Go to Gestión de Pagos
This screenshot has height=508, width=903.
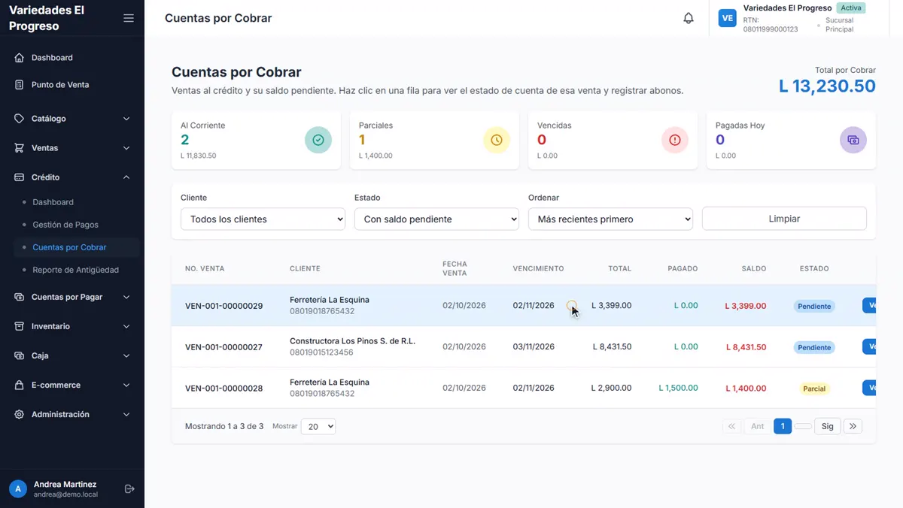(x=65, y=225)
